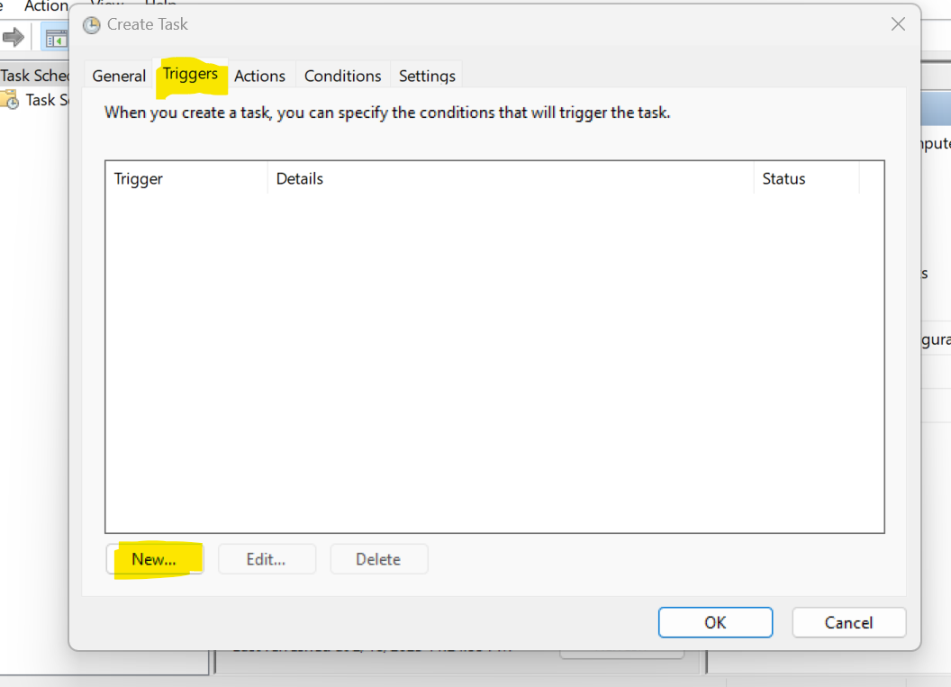The height and width of the screenshot is (687, 951).
Task: Open the Actions tab
Action: [x=259, y=76]
